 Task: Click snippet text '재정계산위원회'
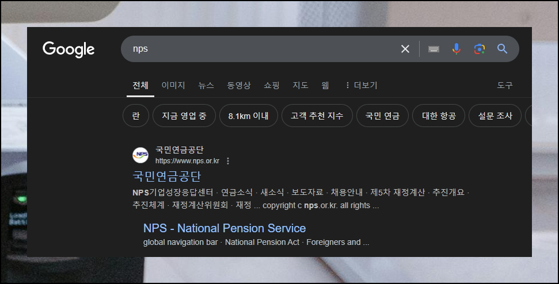tap(200, 205)
